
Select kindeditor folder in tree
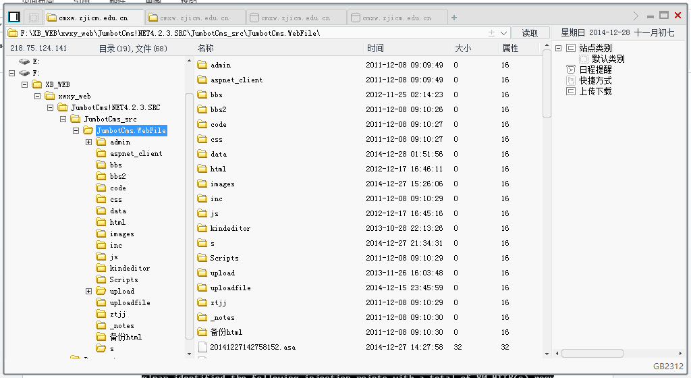[x=130, y=268]
